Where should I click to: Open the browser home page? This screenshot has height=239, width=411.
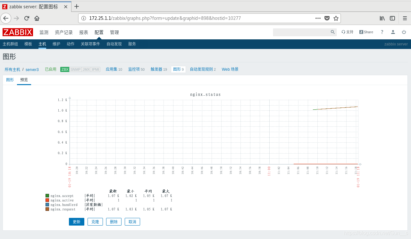coord(37,18)
